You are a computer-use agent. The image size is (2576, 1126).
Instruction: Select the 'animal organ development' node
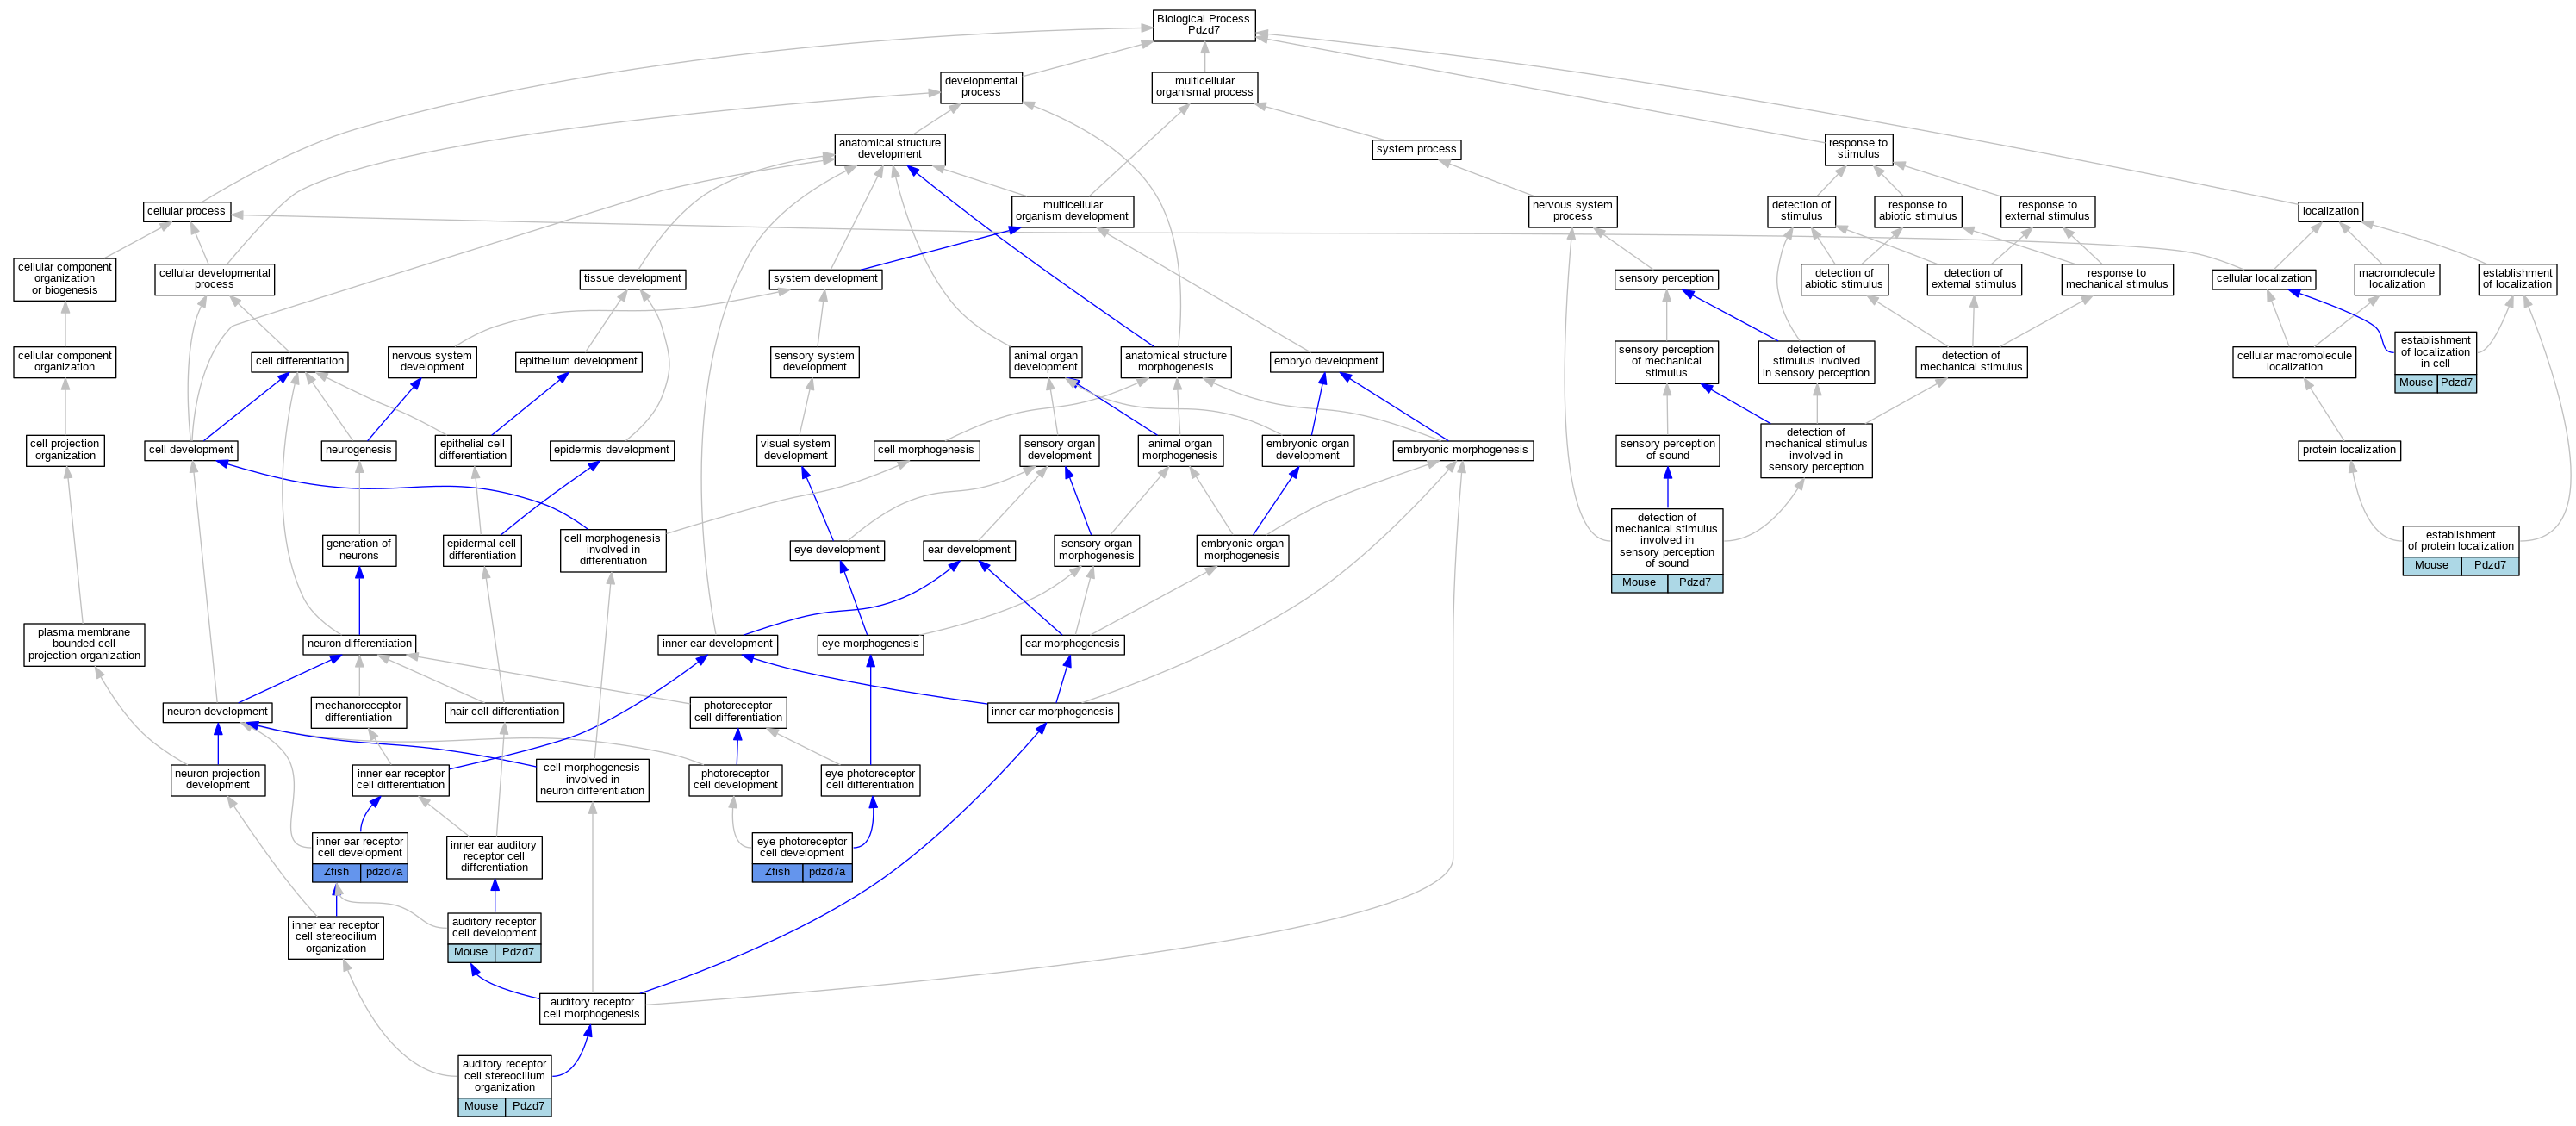point(1045,361)
